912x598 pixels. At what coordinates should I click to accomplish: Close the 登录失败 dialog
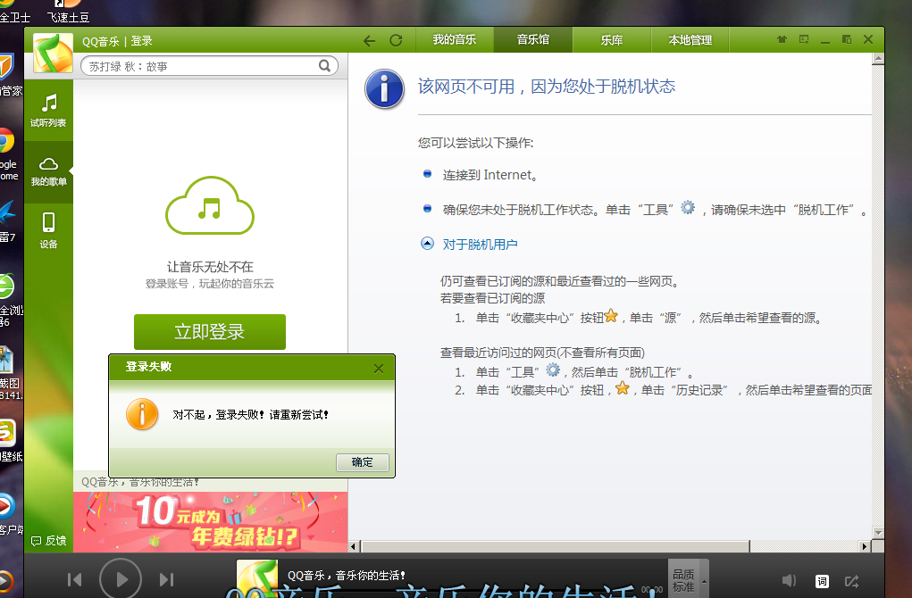379,369
